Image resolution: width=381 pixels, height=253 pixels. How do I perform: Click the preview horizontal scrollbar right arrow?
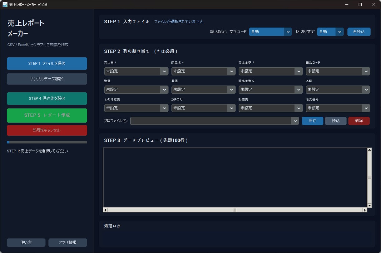pyautogui.click(x=365, y=210)
